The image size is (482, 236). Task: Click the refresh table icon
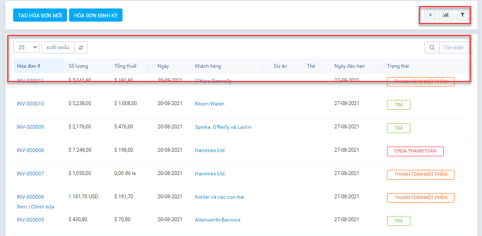[x=81, y=47]
